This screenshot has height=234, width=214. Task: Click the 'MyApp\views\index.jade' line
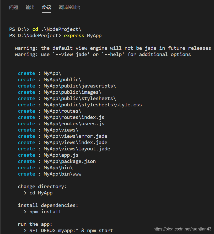[x=63, y=142]
